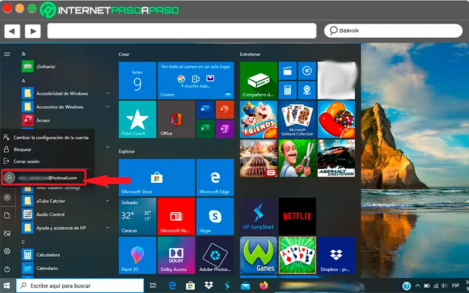Switch the ESP input language indicator

tap(456, 286)
